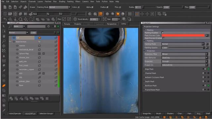The width and height of the screenshot is (212, 119).
Task: Toggle the Alpha checkbox in tool options
Action: click(92, 7)
